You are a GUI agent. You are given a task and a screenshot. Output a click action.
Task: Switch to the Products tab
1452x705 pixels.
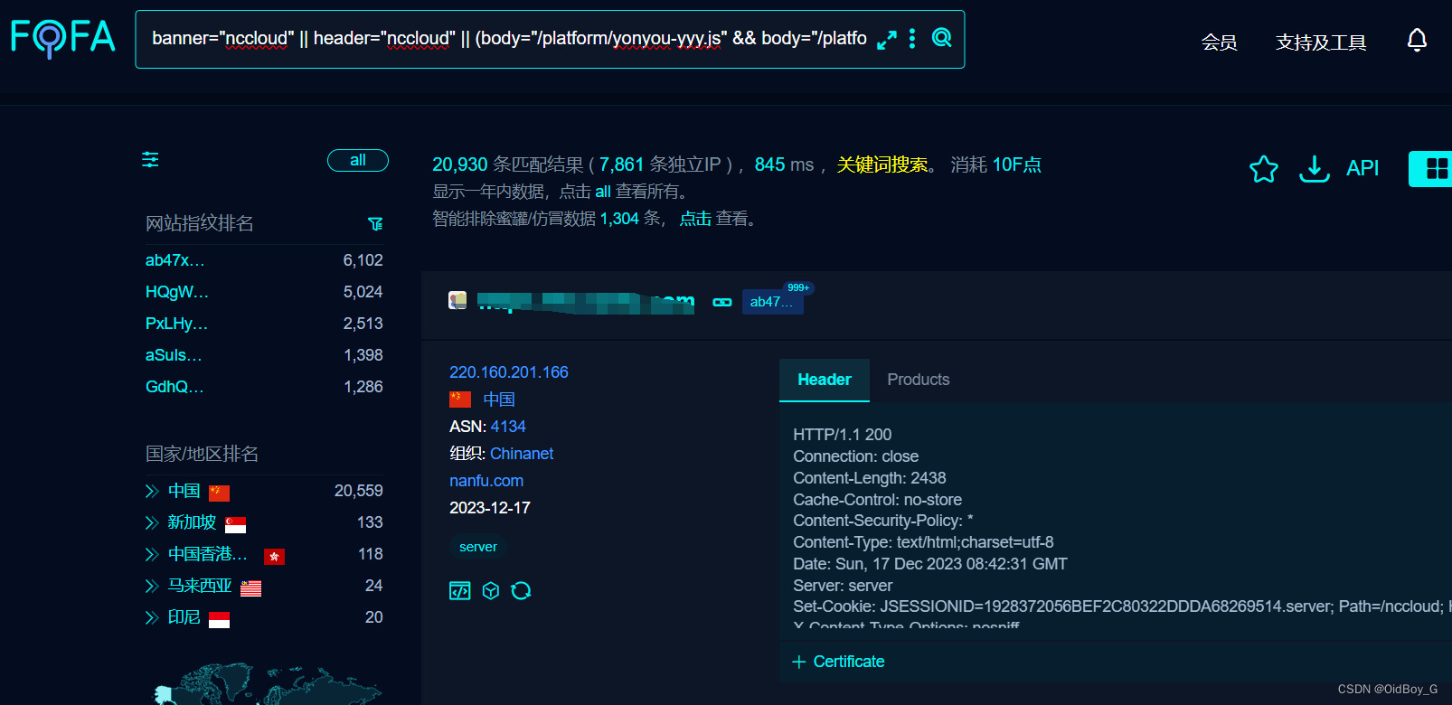click(919, 380)
